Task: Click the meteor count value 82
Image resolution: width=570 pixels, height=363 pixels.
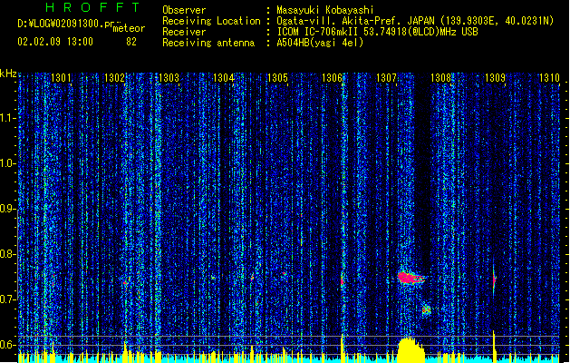Action: coord(131,42)
